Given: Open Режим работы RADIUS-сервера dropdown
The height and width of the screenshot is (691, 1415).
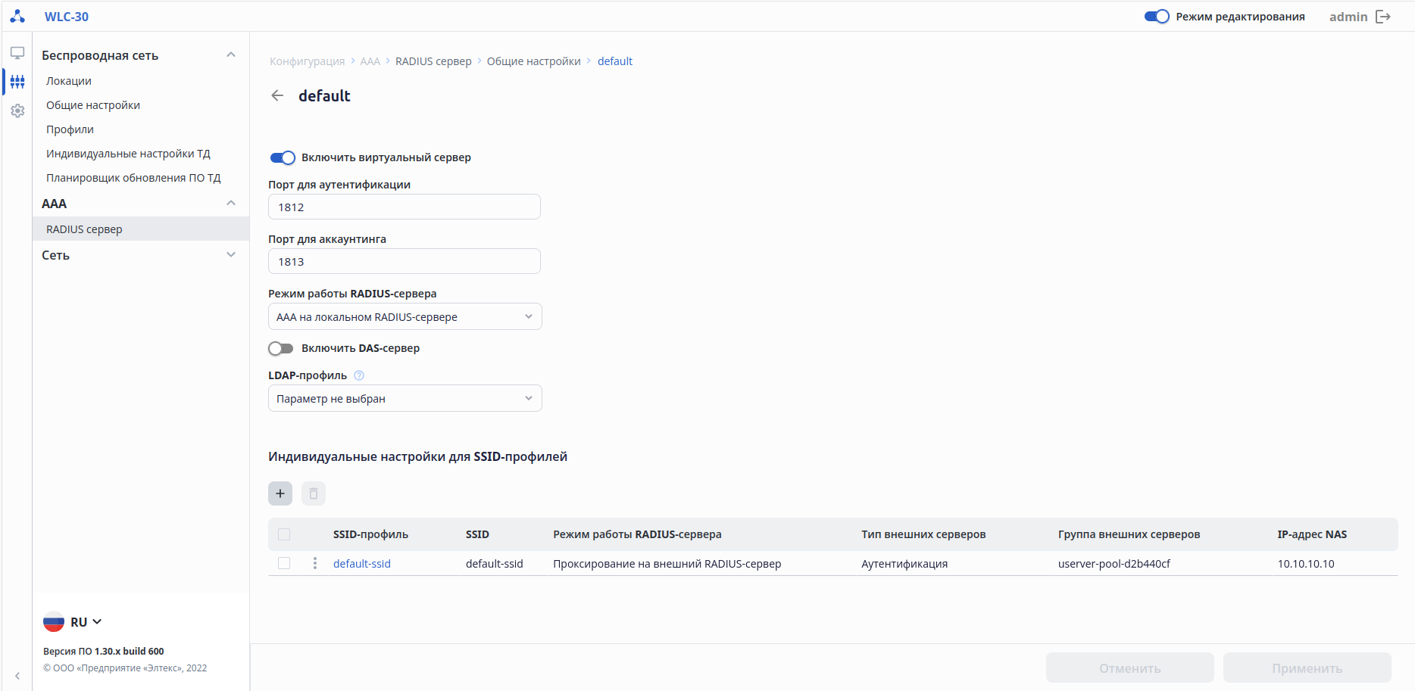Looking at the screenshot, I should click(405, 316).
